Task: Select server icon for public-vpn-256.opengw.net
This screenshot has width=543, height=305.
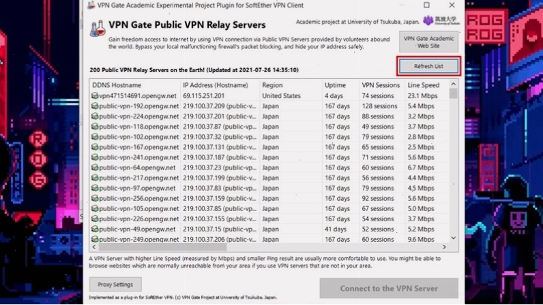Action: [95, 198]
